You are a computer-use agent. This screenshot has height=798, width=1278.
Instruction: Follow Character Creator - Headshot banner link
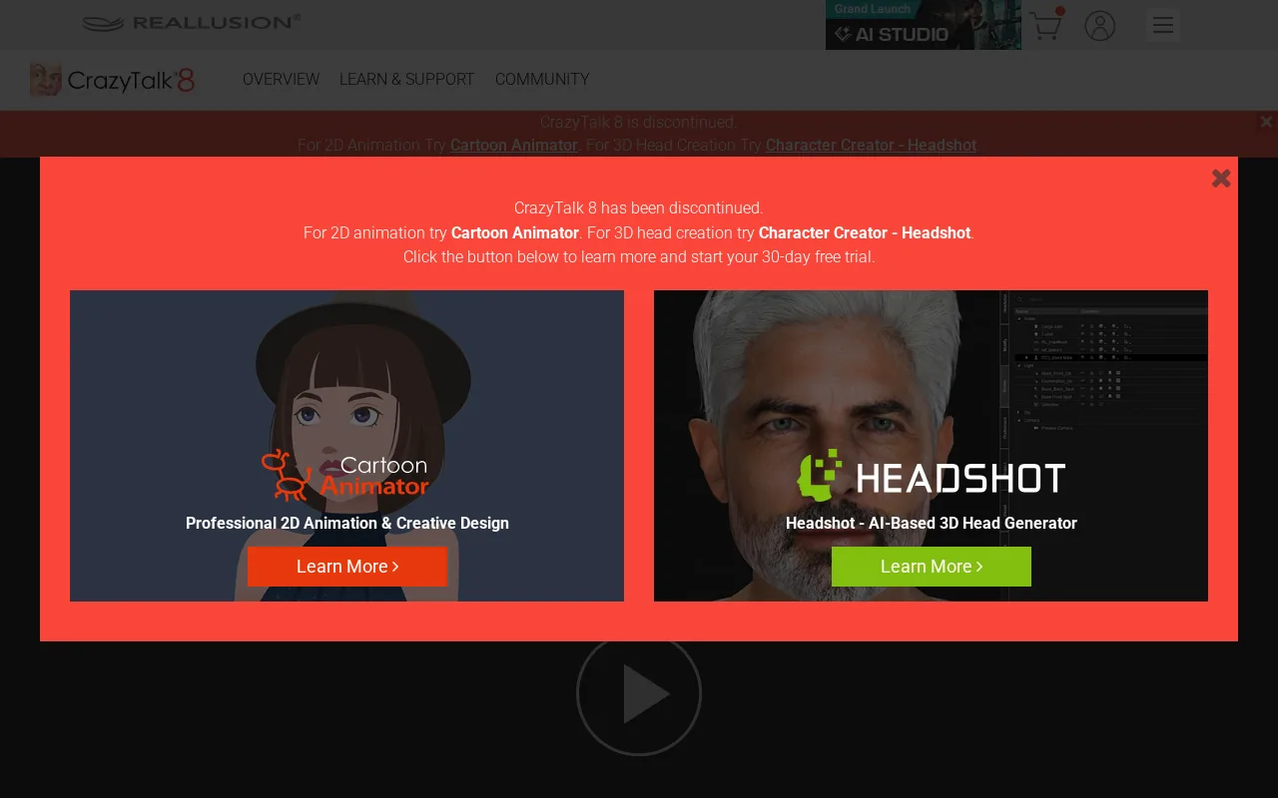point(871,145)
